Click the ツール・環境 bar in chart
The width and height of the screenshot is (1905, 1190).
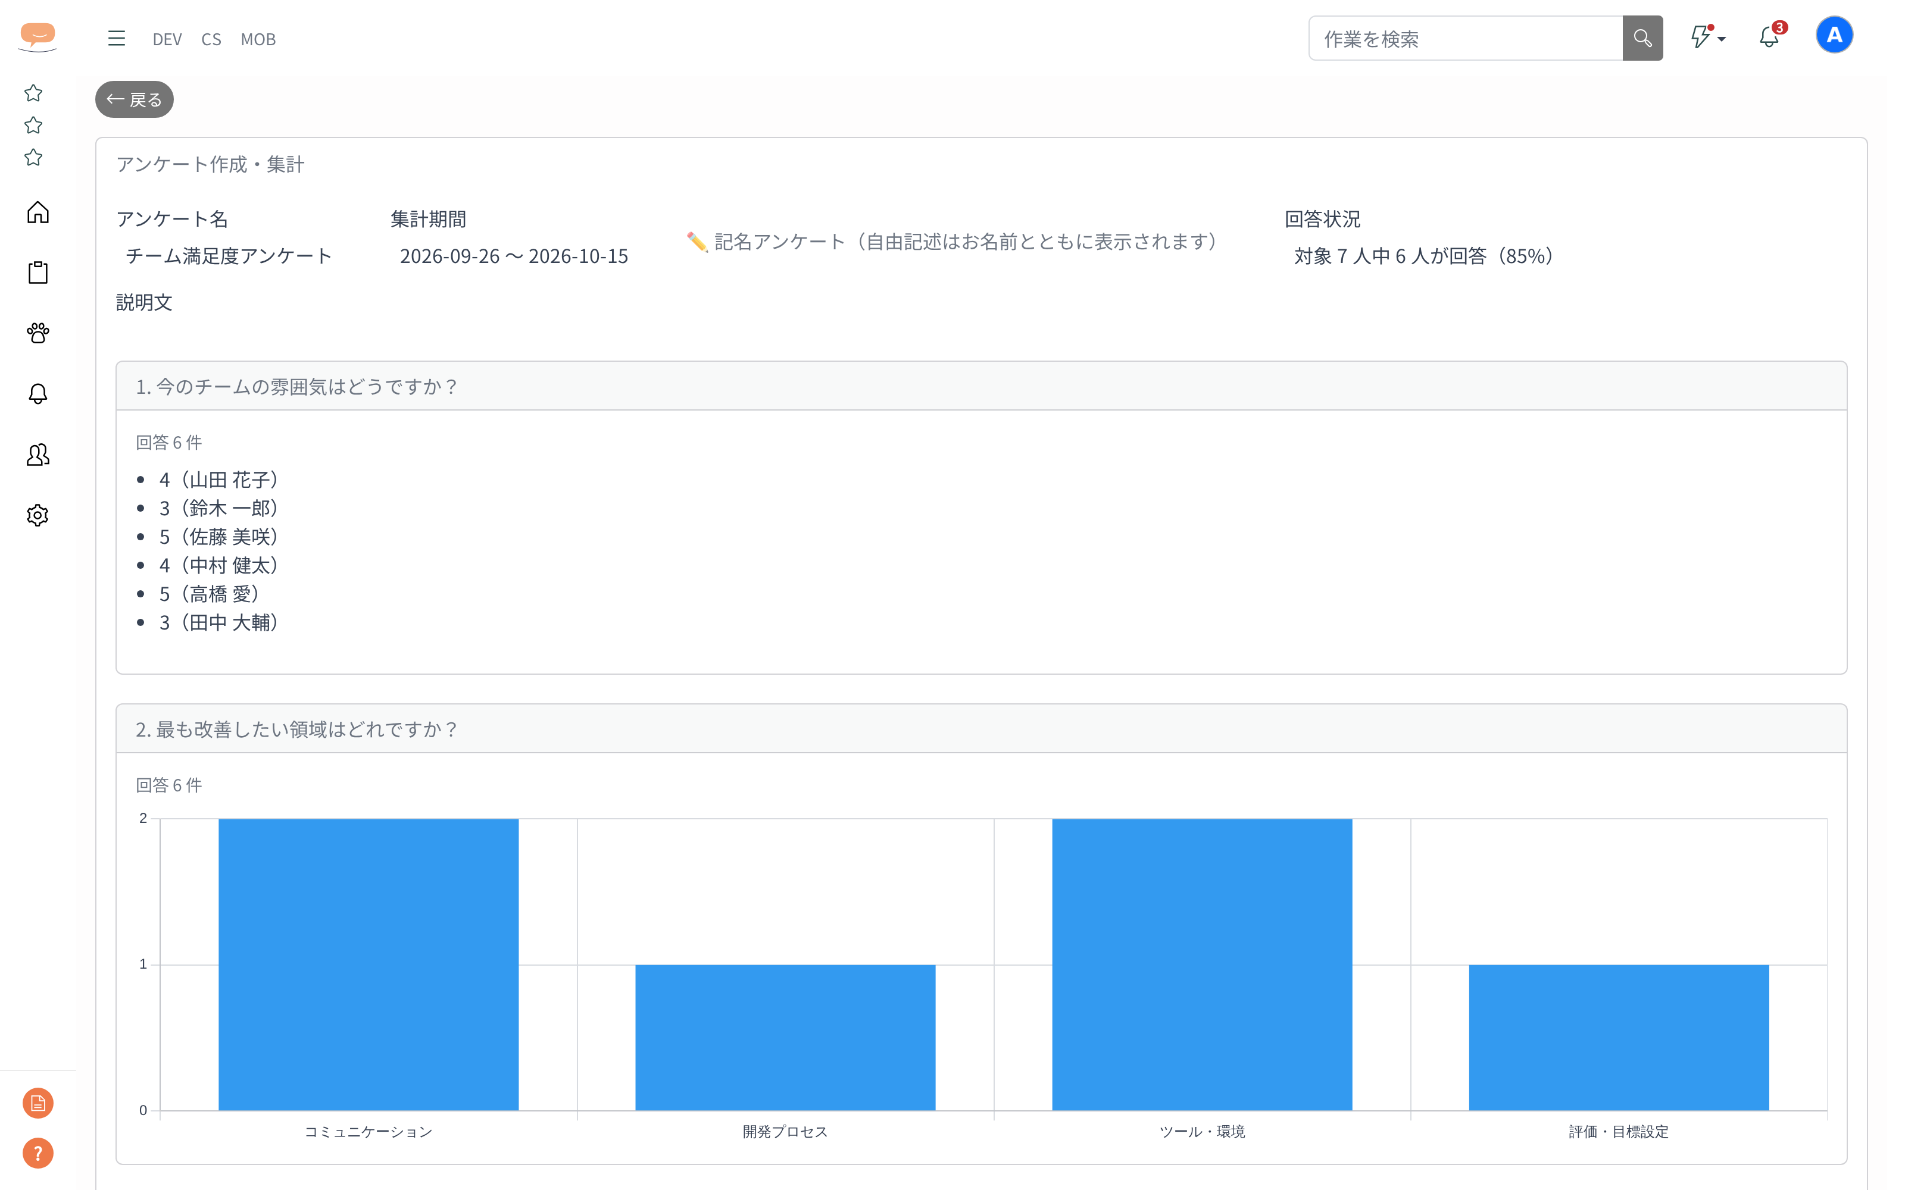point(1202,964)
